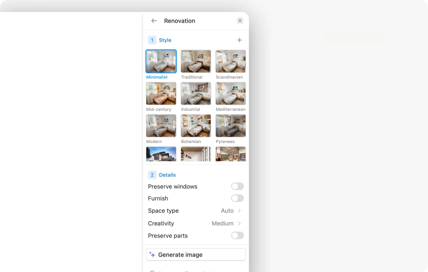Open Creativity level options chevron

pos(239,223)
